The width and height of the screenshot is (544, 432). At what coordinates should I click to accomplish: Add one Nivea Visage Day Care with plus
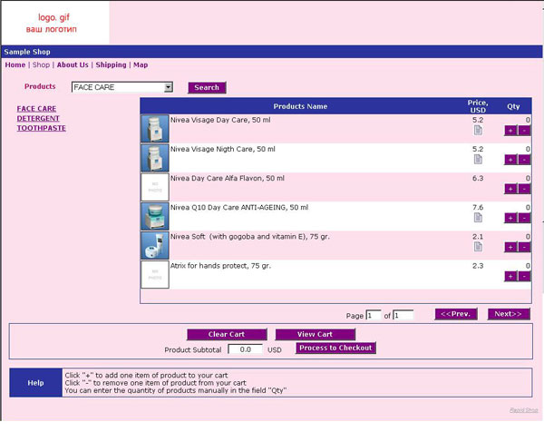point(510,131)
